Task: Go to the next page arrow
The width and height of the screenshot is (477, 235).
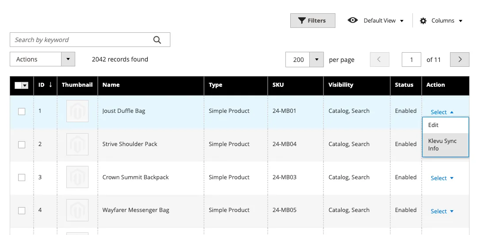Action: (x=460, y=59)
